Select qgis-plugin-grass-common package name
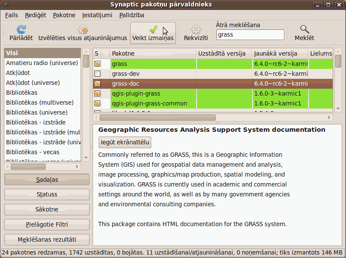Viewport: 346px width, 258px height. click(150, 104)
